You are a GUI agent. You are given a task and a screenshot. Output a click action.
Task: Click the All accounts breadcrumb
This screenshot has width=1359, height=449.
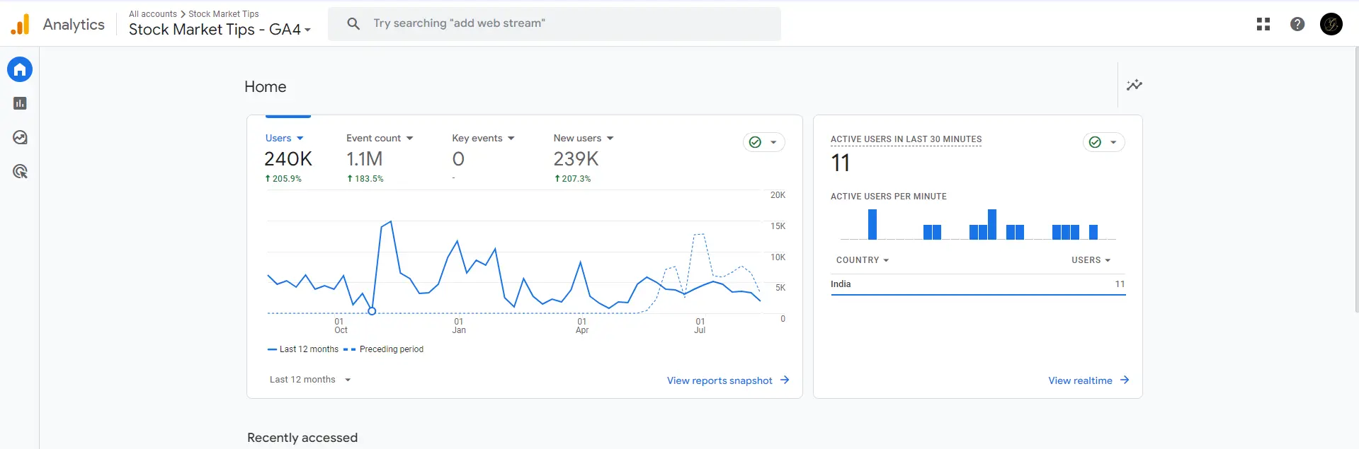[153, 14]
